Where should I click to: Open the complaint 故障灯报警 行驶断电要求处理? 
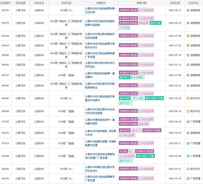click(100, 143)
